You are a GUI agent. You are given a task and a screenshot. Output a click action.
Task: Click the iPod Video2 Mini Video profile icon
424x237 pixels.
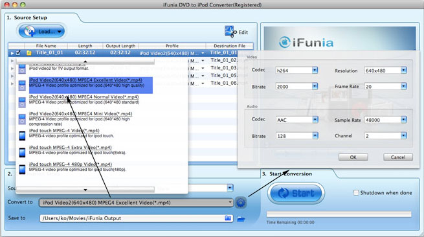[x=22, y=119]
